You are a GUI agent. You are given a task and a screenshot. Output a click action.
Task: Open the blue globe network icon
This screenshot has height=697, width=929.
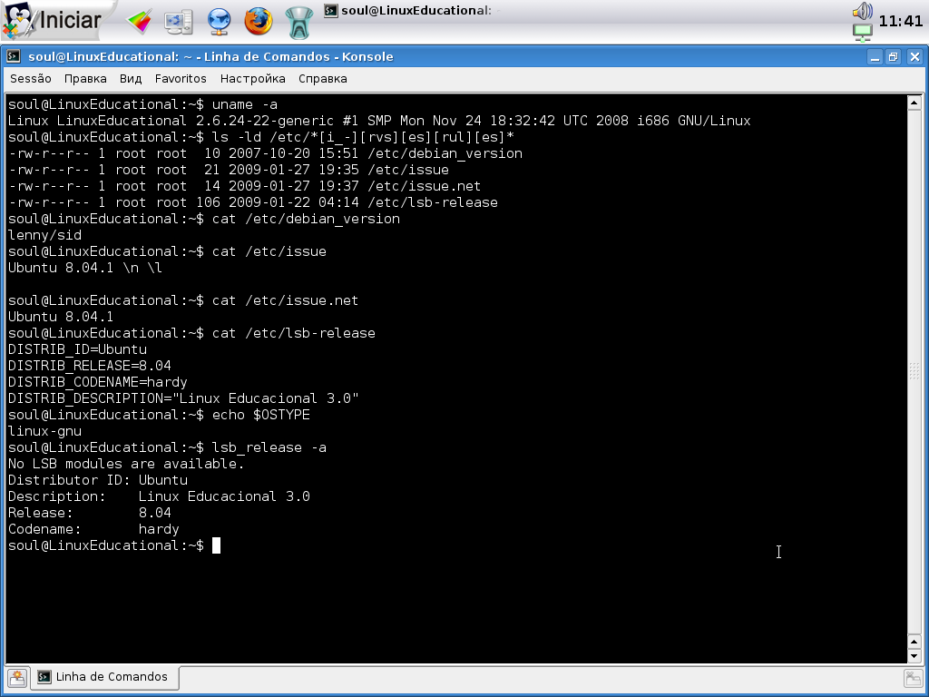[x=220, y=22]
